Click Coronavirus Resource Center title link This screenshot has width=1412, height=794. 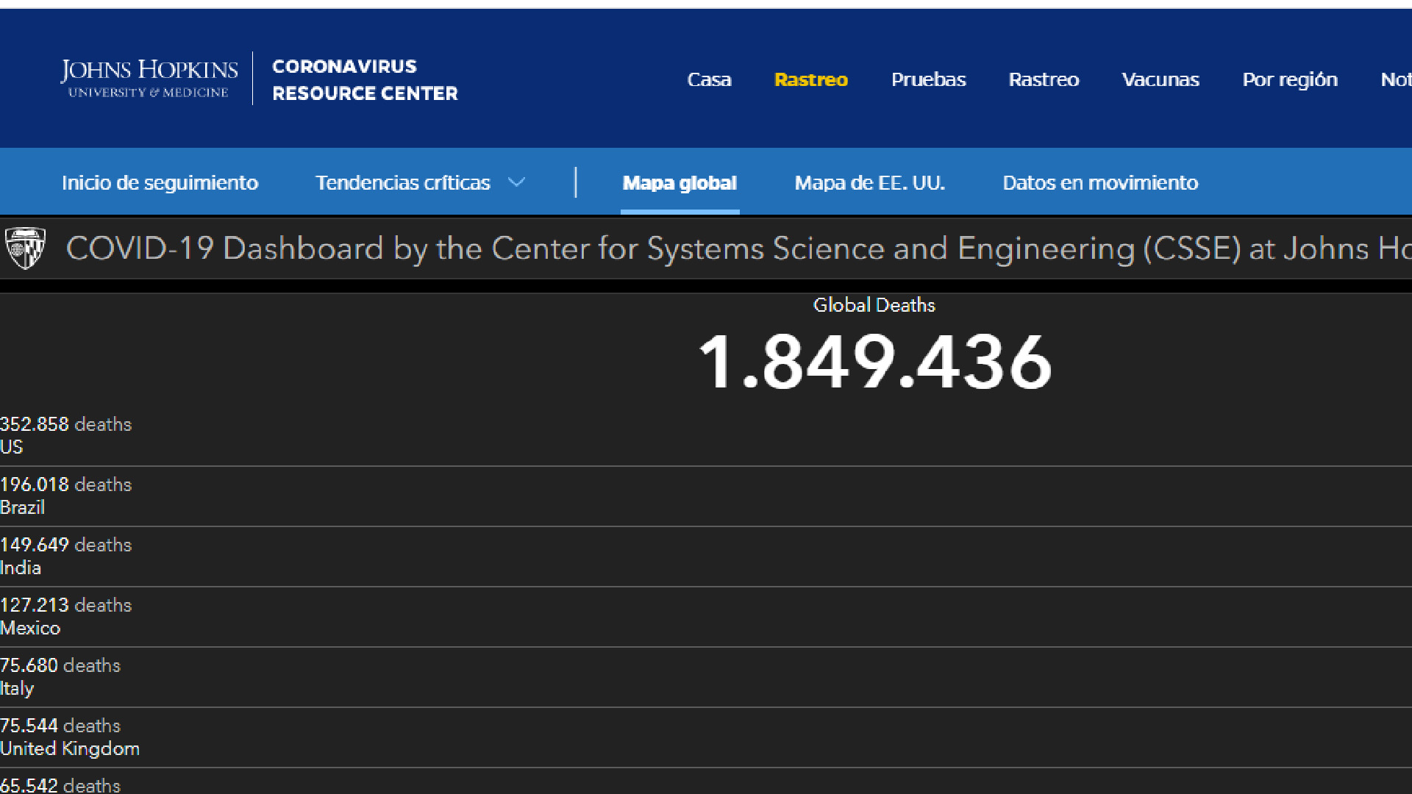pos(365,79)
